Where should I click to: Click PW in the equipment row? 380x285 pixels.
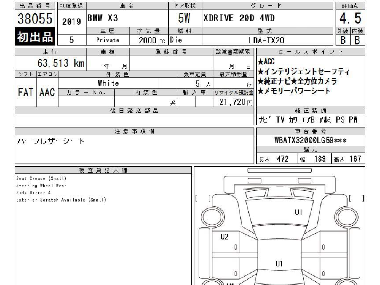click(x=353, y=120)
